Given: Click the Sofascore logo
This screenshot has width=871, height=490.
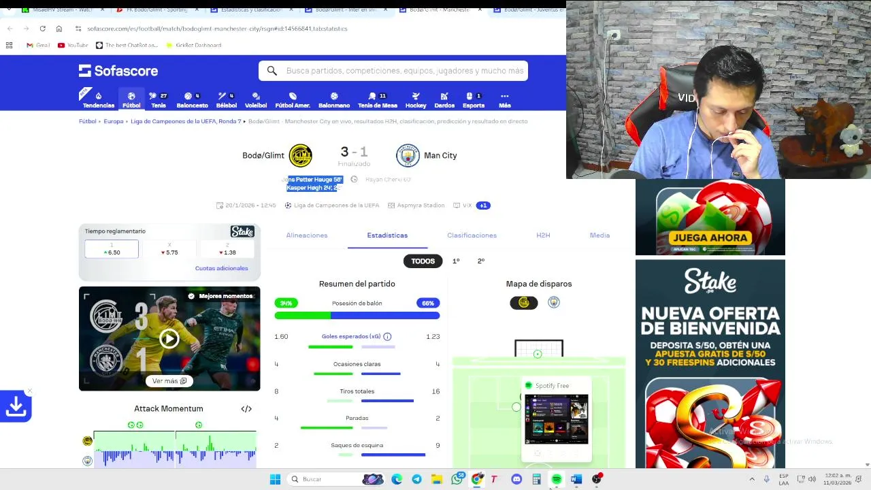Looking at the screenshot, I should (118, 71).
